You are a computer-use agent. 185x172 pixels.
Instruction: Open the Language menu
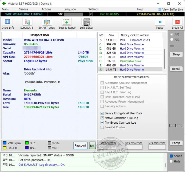(x=69, y=9)
